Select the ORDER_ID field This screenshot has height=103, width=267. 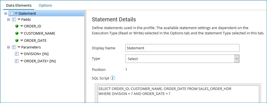pos(33,26)
